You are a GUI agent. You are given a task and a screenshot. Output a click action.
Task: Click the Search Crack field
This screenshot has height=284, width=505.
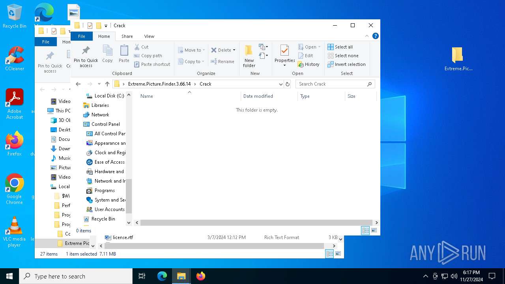click(335, 84)
